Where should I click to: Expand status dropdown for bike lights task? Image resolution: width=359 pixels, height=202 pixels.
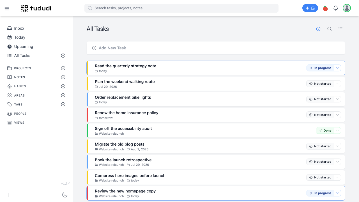pos(338,99)
